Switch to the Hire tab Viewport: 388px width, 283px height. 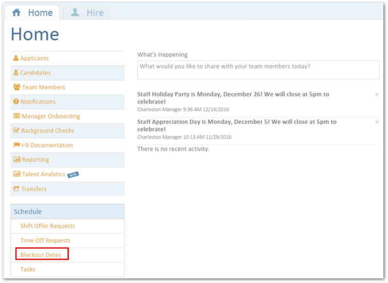click(x=87, y=13)
